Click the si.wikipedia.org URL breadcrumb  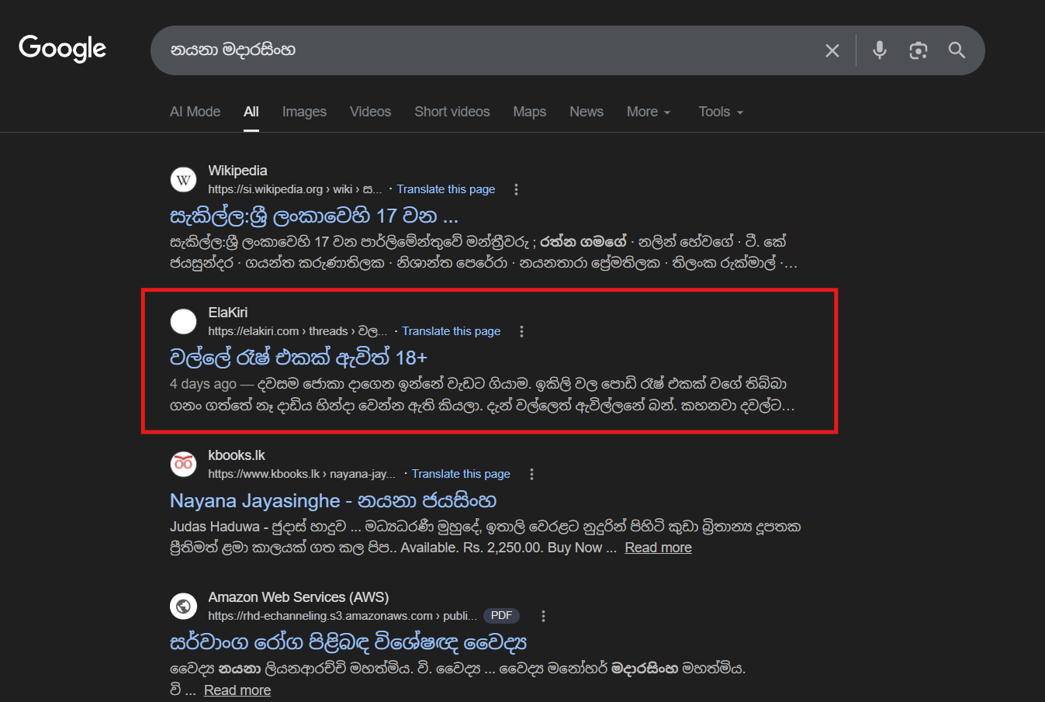pyautogui.click(x=295, y=189)
